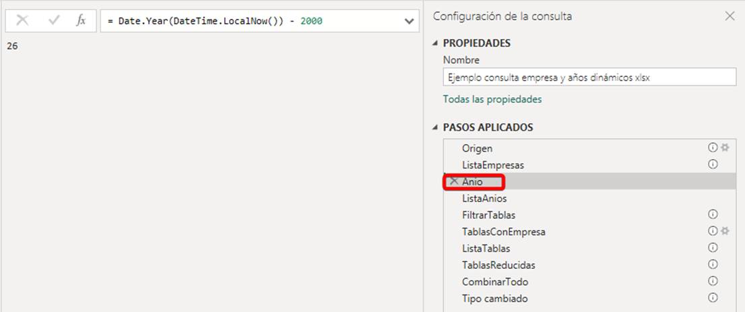
Task: Click the info icon beside CombinarTodo
Action: pos(713,281)
